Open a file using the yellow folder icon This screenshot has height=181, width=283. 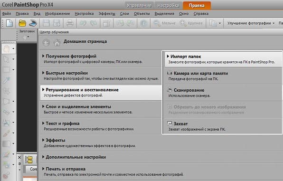click(22, 23)
